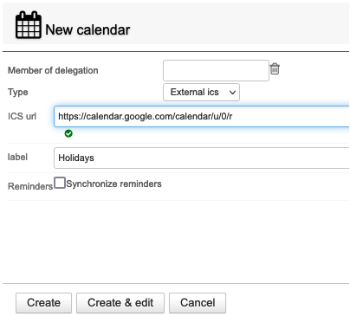The image size is (350, 316).
Task: Click the Create & edit button
Action: coord(120,303)
